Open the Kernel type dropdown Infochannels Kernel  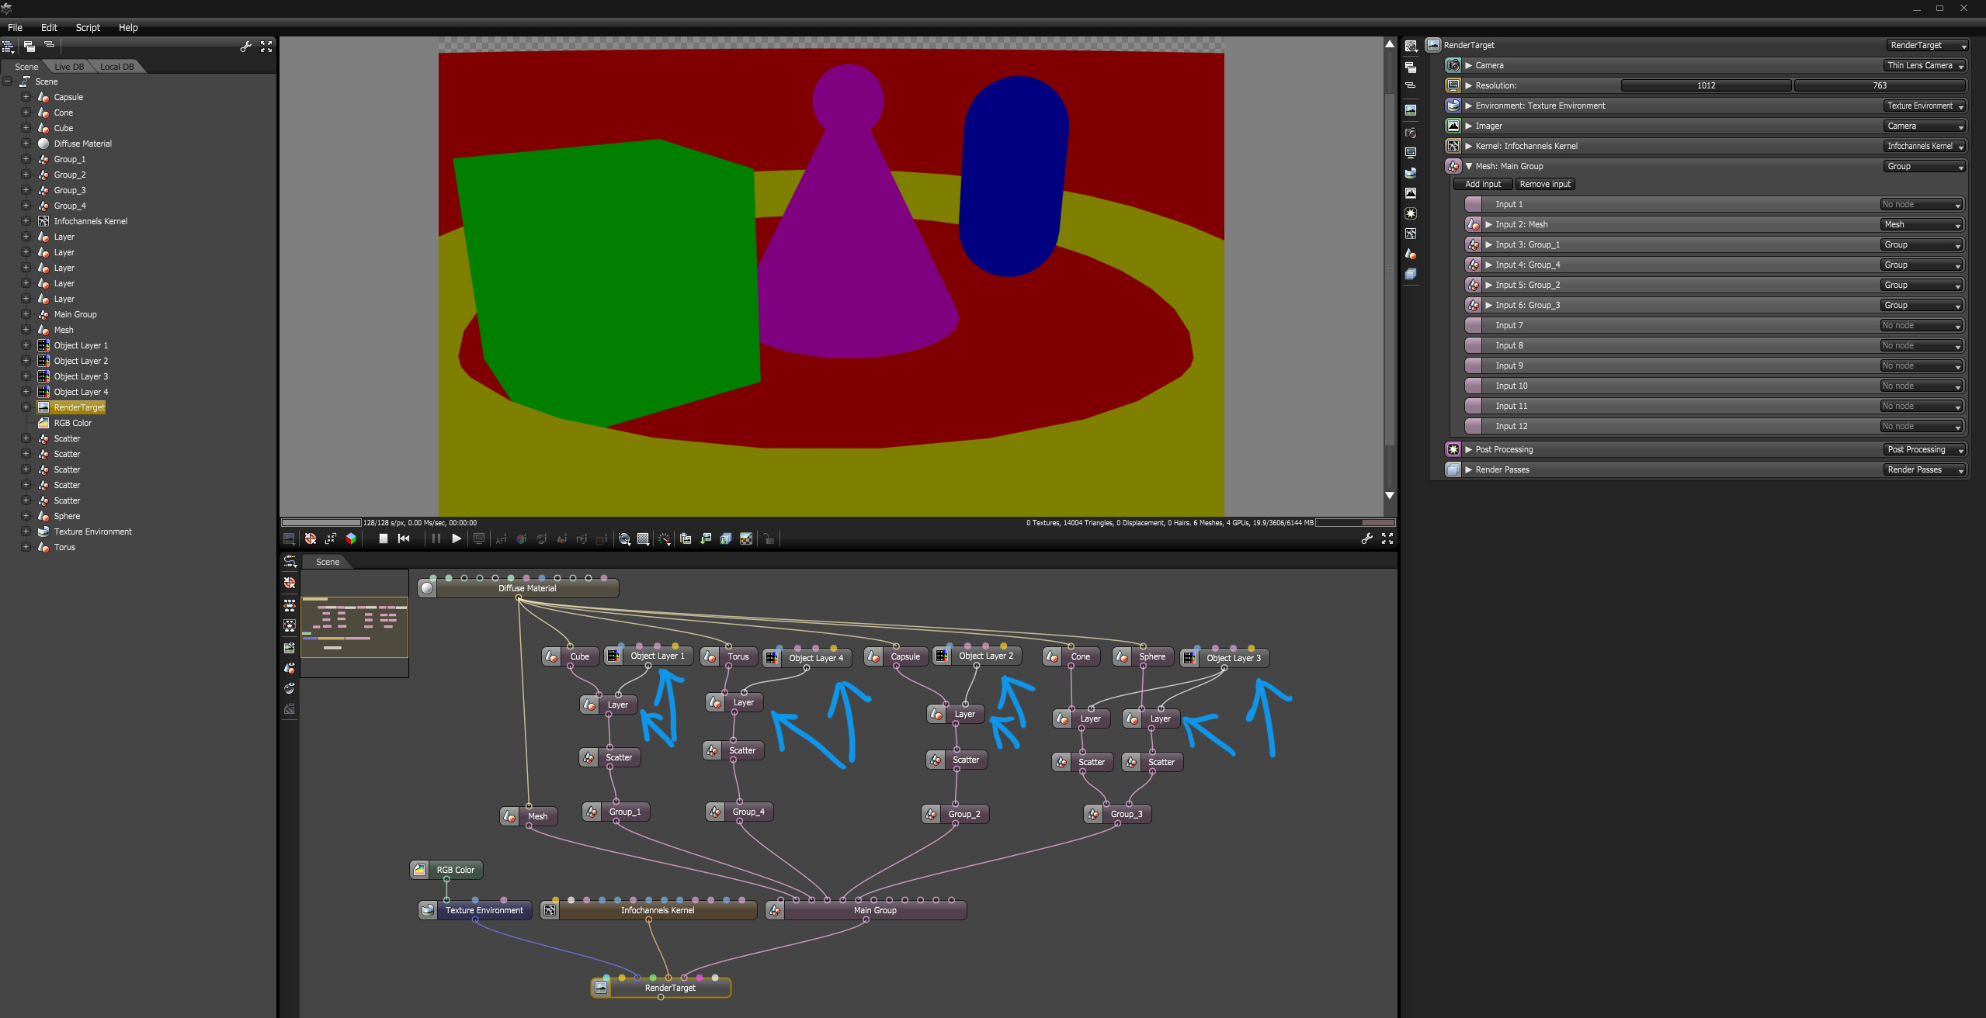[1925, 146]
